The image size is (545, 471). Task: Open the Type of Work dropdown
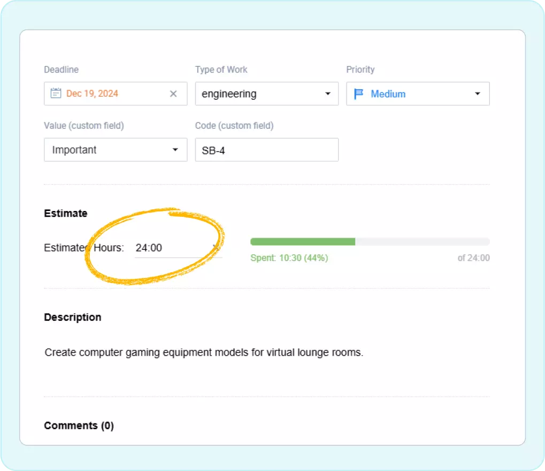click(327, 93)
